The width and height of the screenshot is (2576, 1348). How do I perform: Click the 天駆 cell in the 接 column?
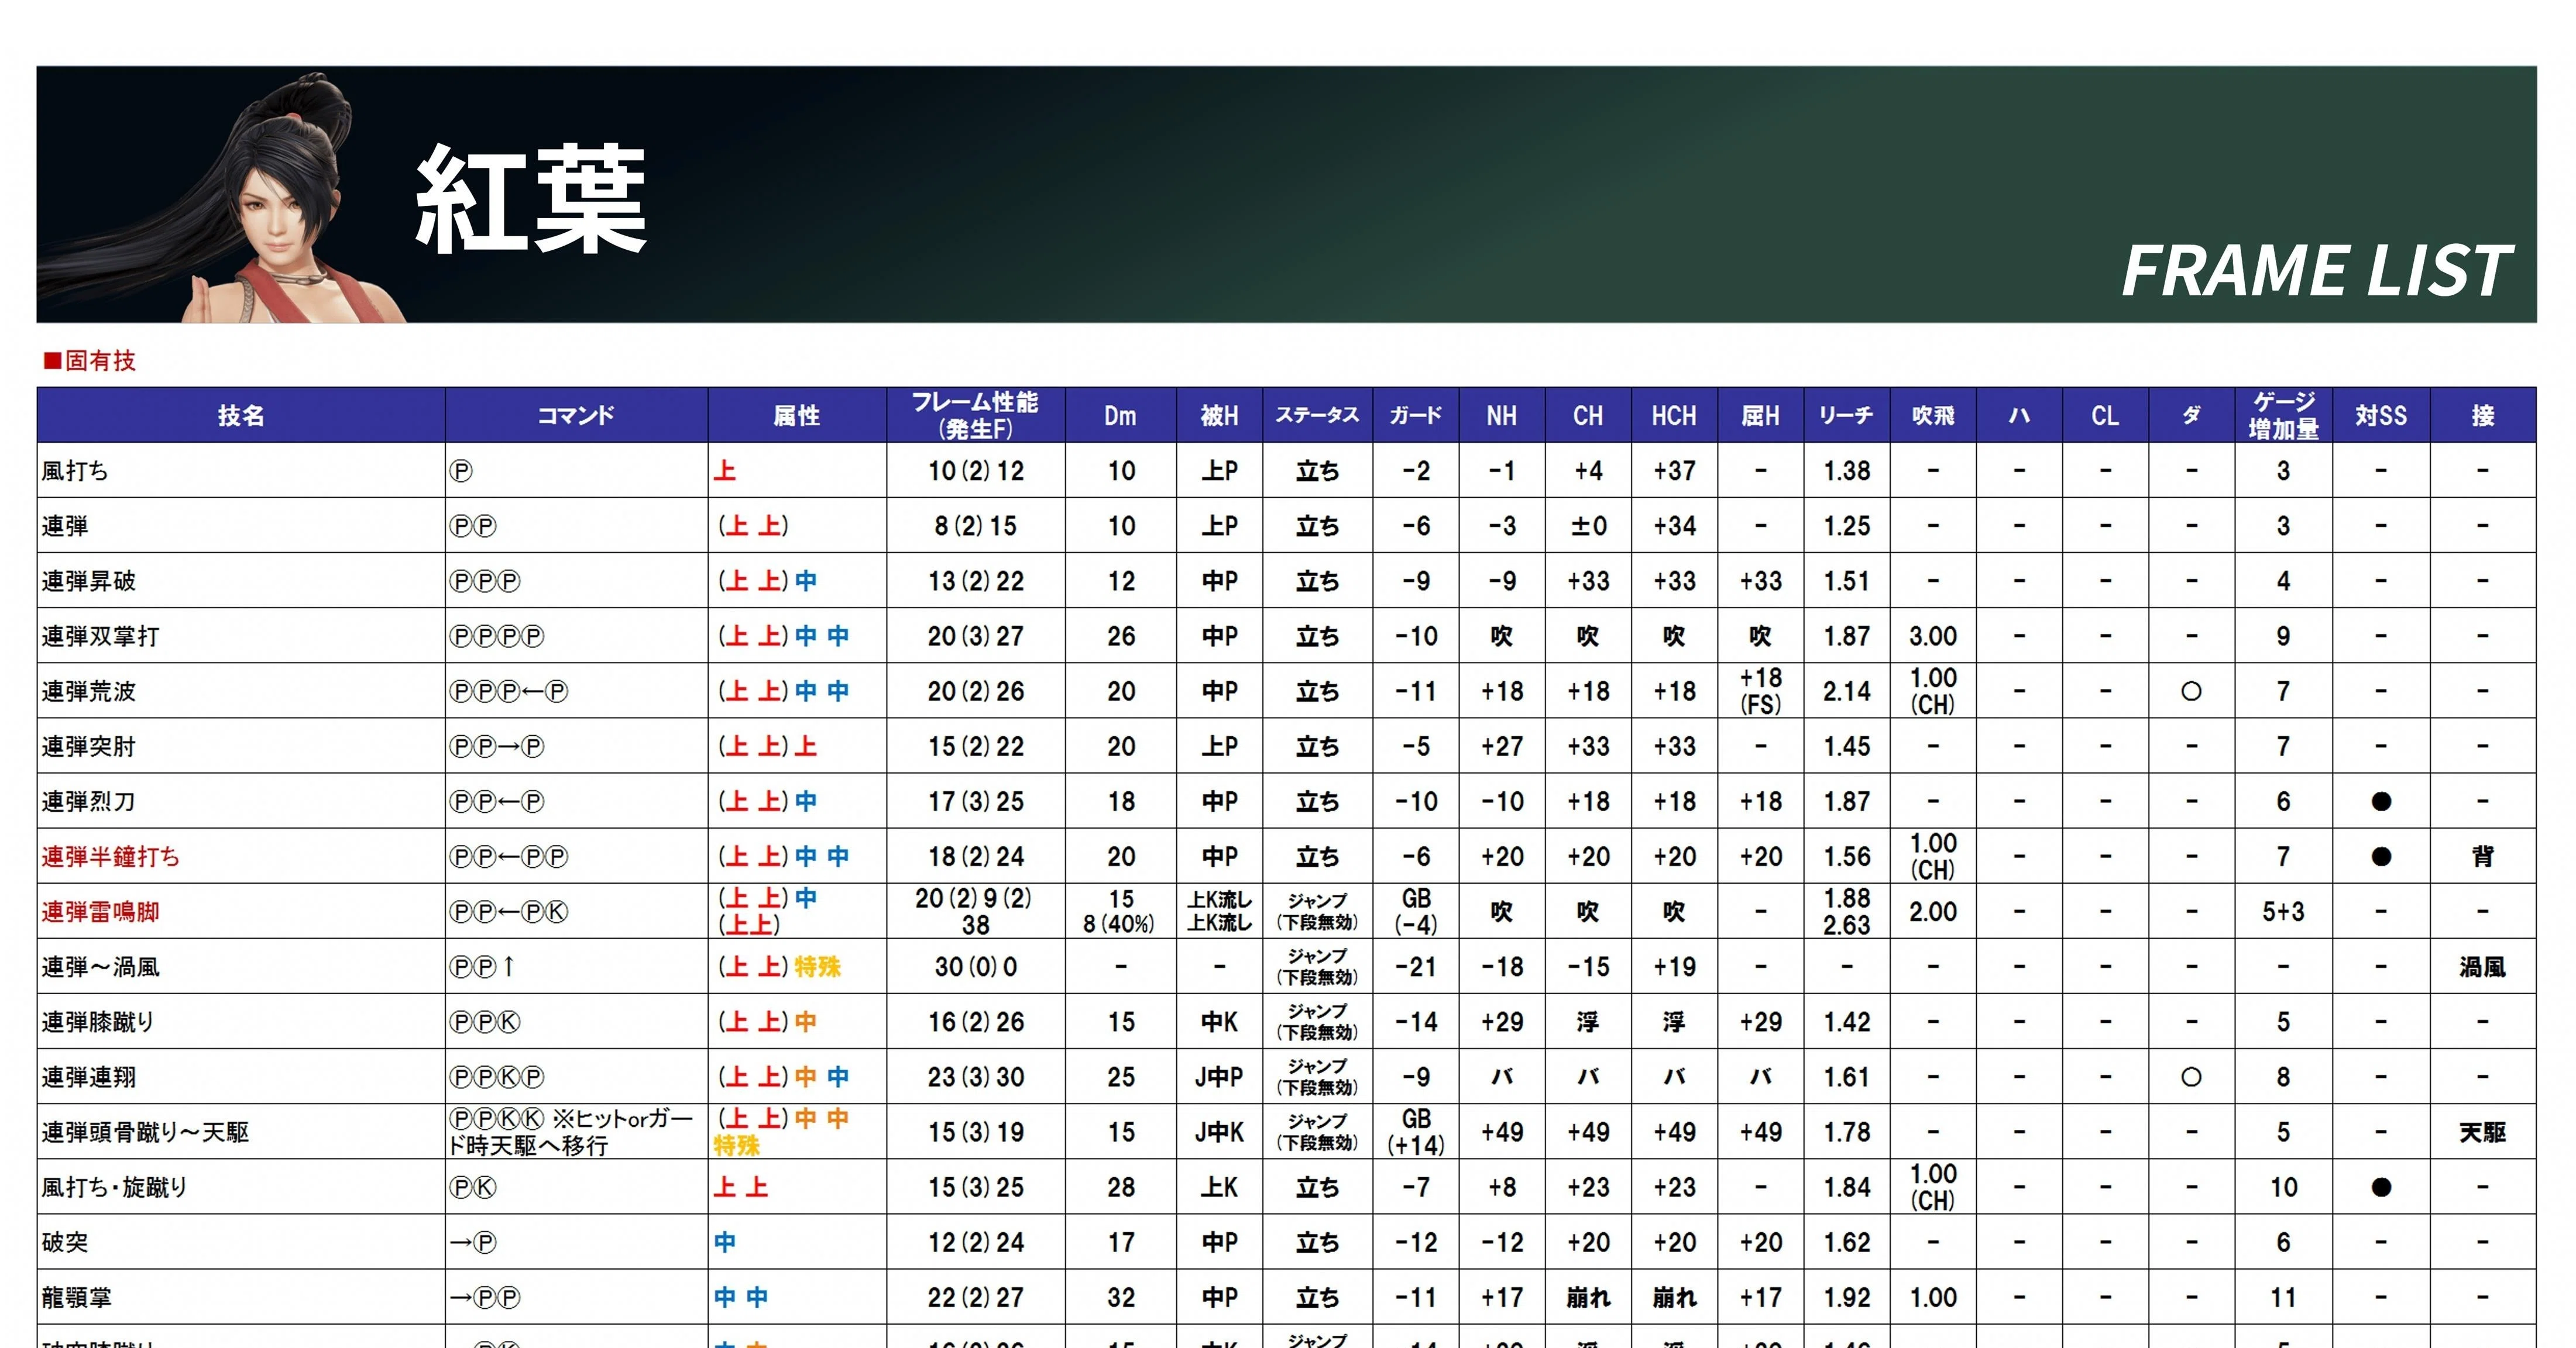click(2482, 1132)
